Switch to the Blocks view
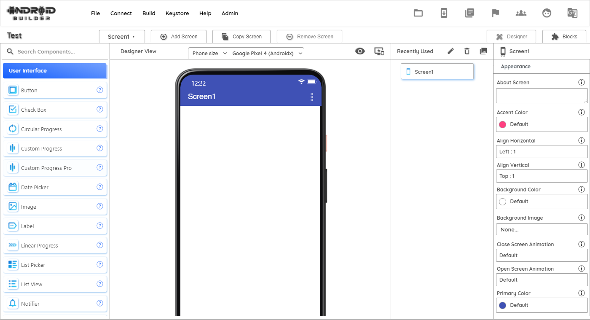Screen dimensions: 590x320 pos(564,36)
